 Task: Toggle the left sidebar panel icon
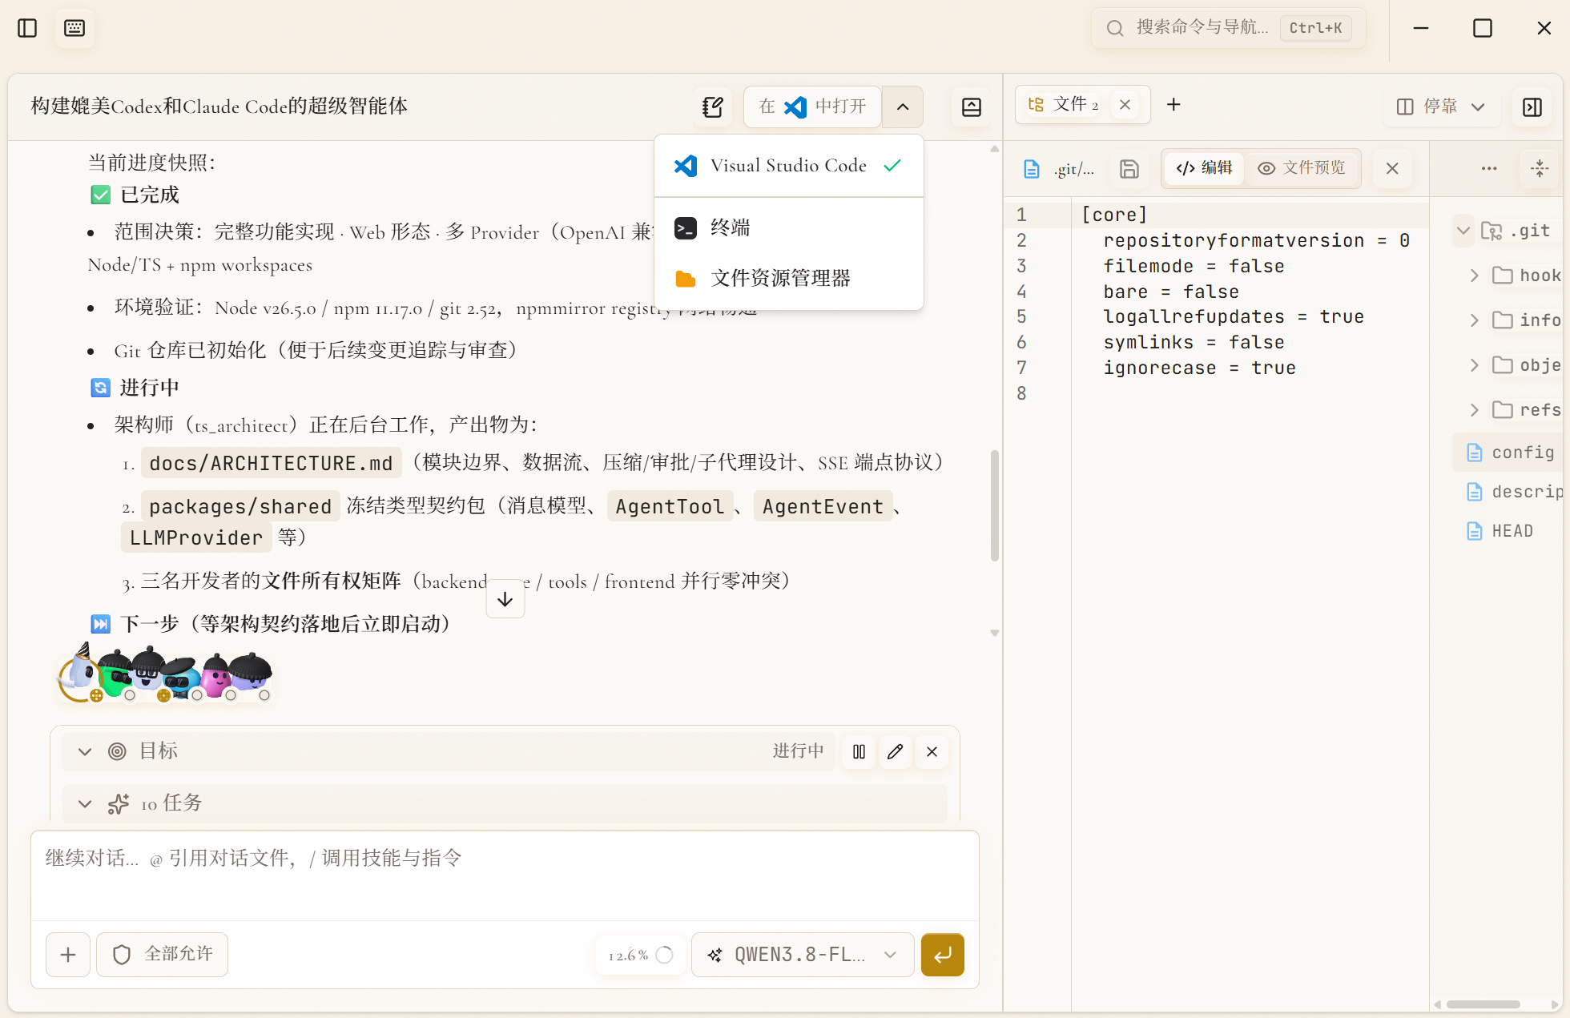coord(27,28)
